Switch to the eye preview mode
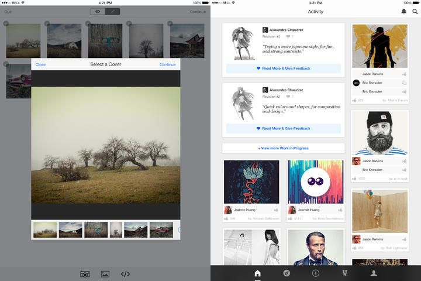This screenshot has width=421, height=281. [98, 12]
